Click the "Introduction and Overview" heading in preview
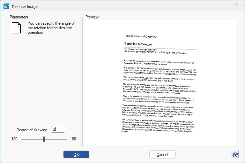Screen dimensions: 245x163 141,36
